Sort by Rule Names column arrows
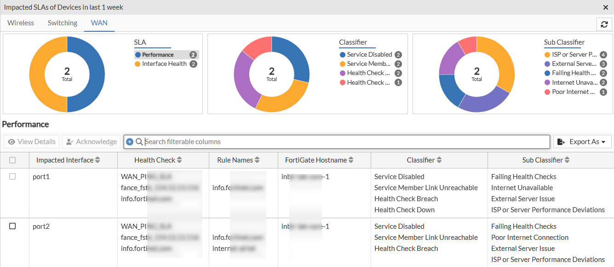614x267 pixels. pos(257,160)
